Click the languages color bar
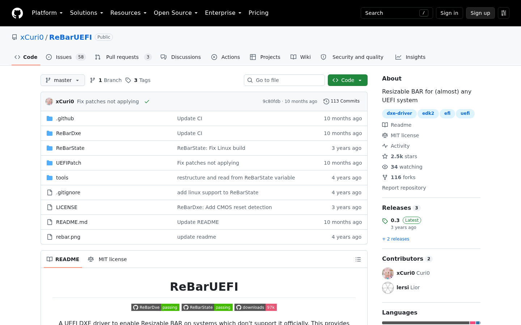Screen dimensions: 521x325 [x=431, y=323]
